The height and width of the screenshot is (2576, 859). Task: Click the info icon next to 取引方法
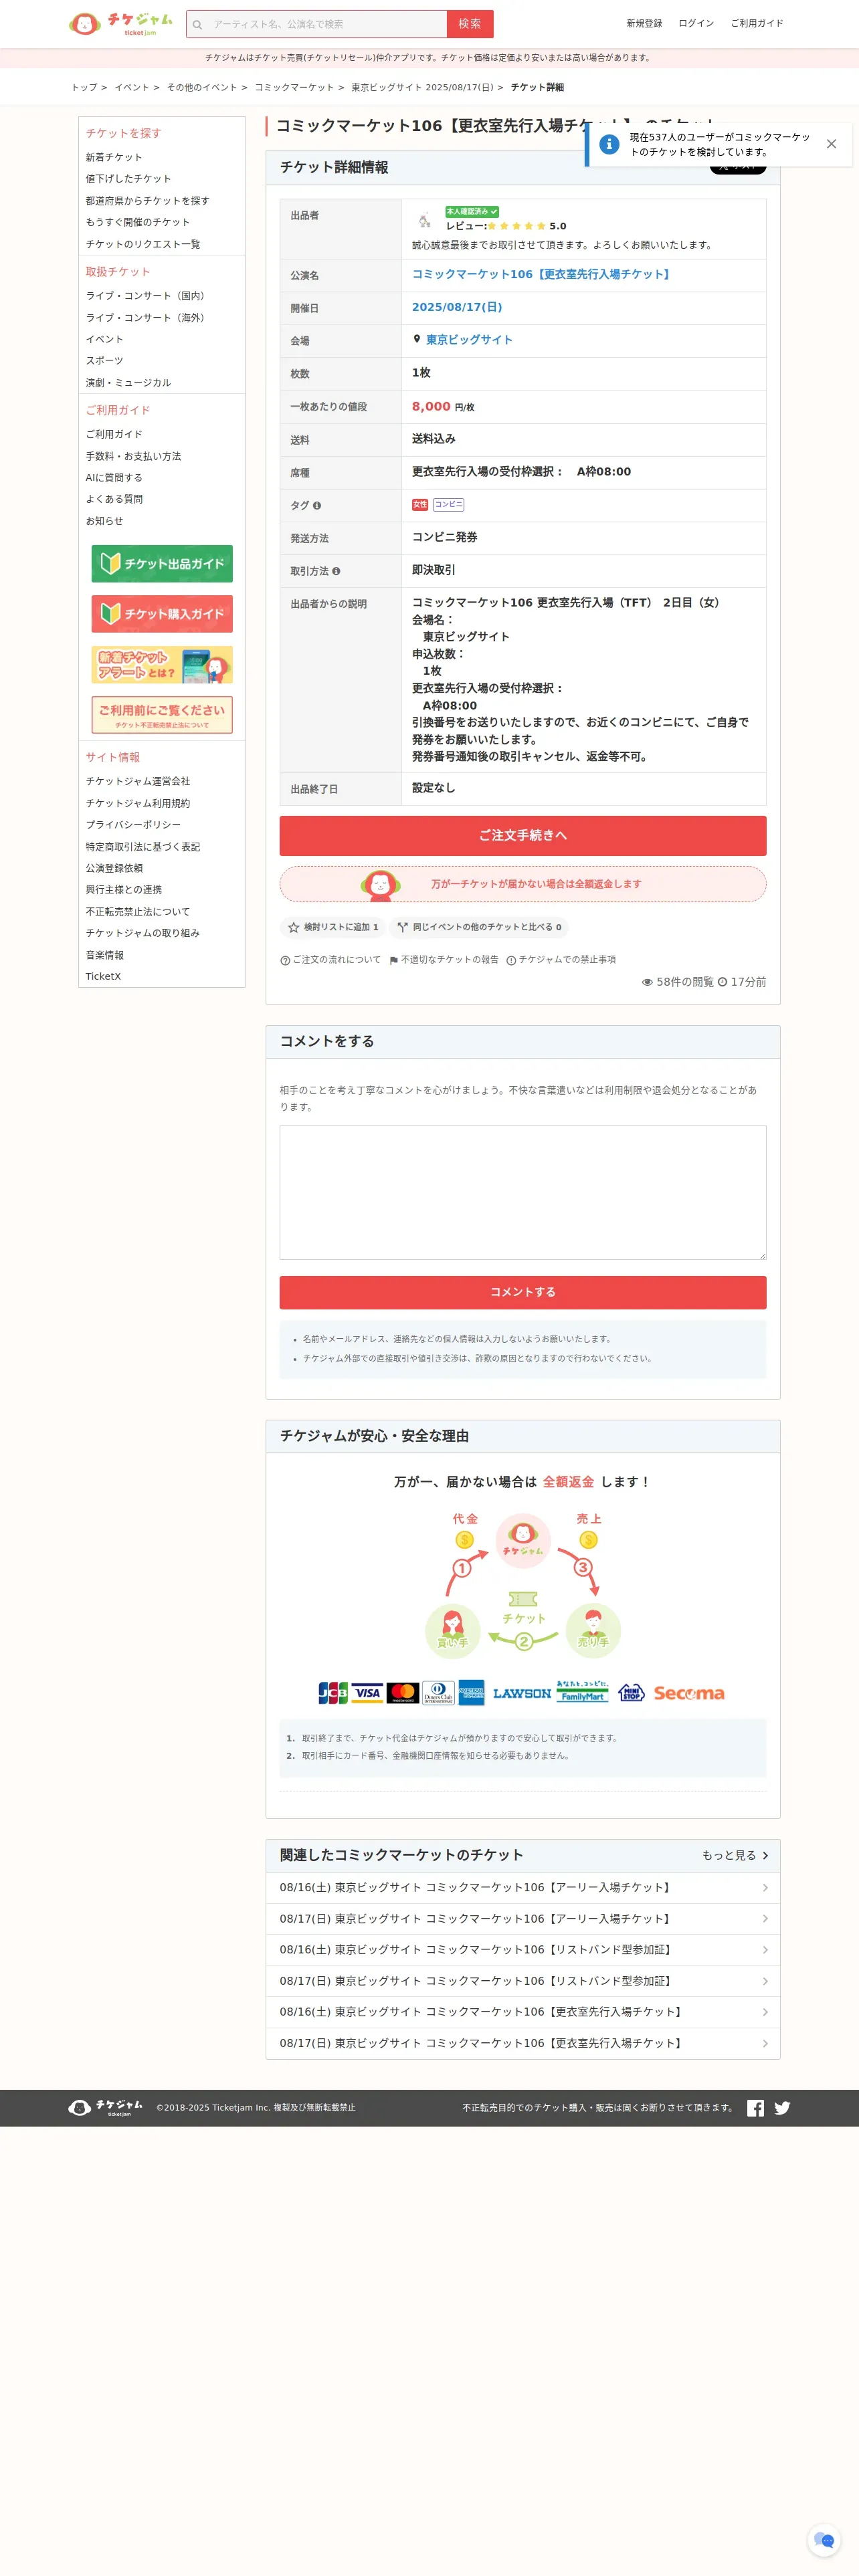click(336, 571)
